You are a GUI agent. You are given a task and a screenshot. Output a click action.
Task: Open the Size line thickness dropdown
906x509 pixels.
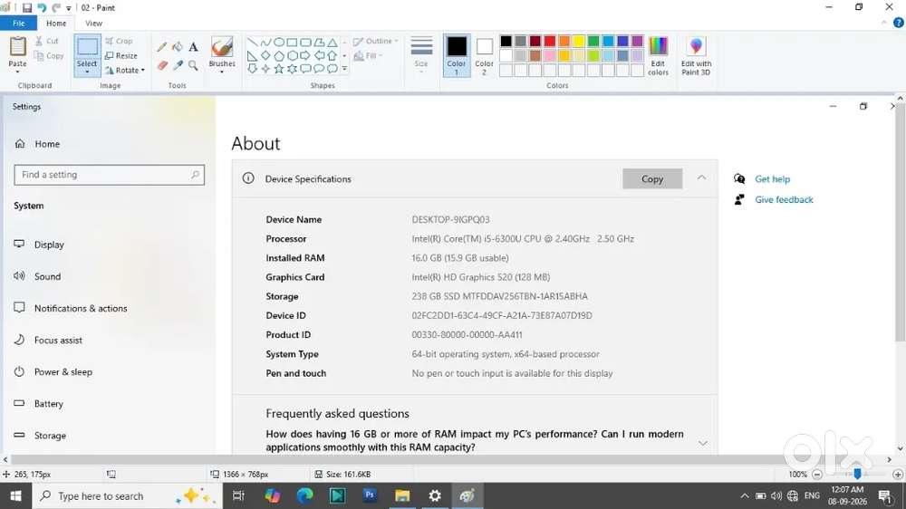click(x=421, y=55)
